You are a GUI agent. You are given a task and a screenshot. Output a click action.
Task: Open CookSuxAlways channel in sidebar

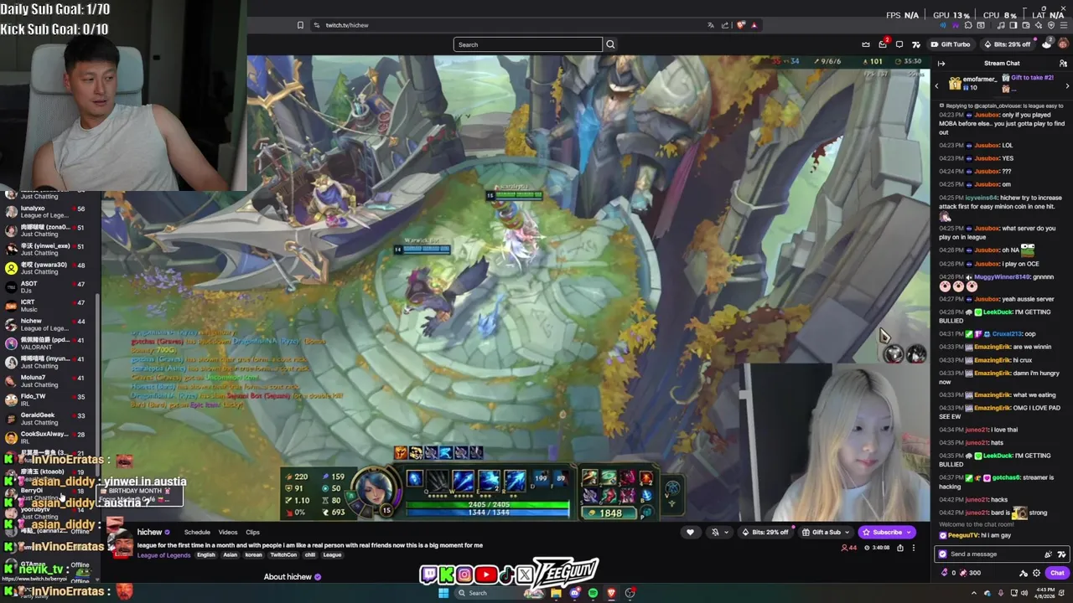tap(50, 437)
